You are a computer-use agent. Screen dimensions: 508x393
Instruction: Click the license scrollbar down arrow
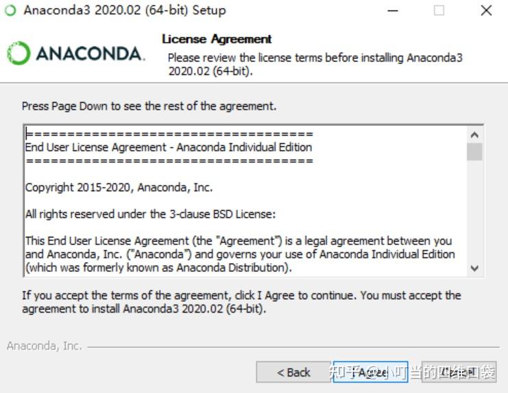click(474, 268)
